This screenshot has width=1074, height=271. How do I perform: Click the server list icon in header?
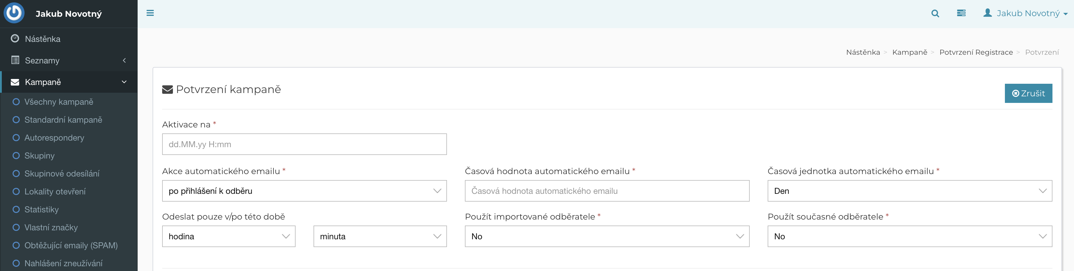point(961,13)
